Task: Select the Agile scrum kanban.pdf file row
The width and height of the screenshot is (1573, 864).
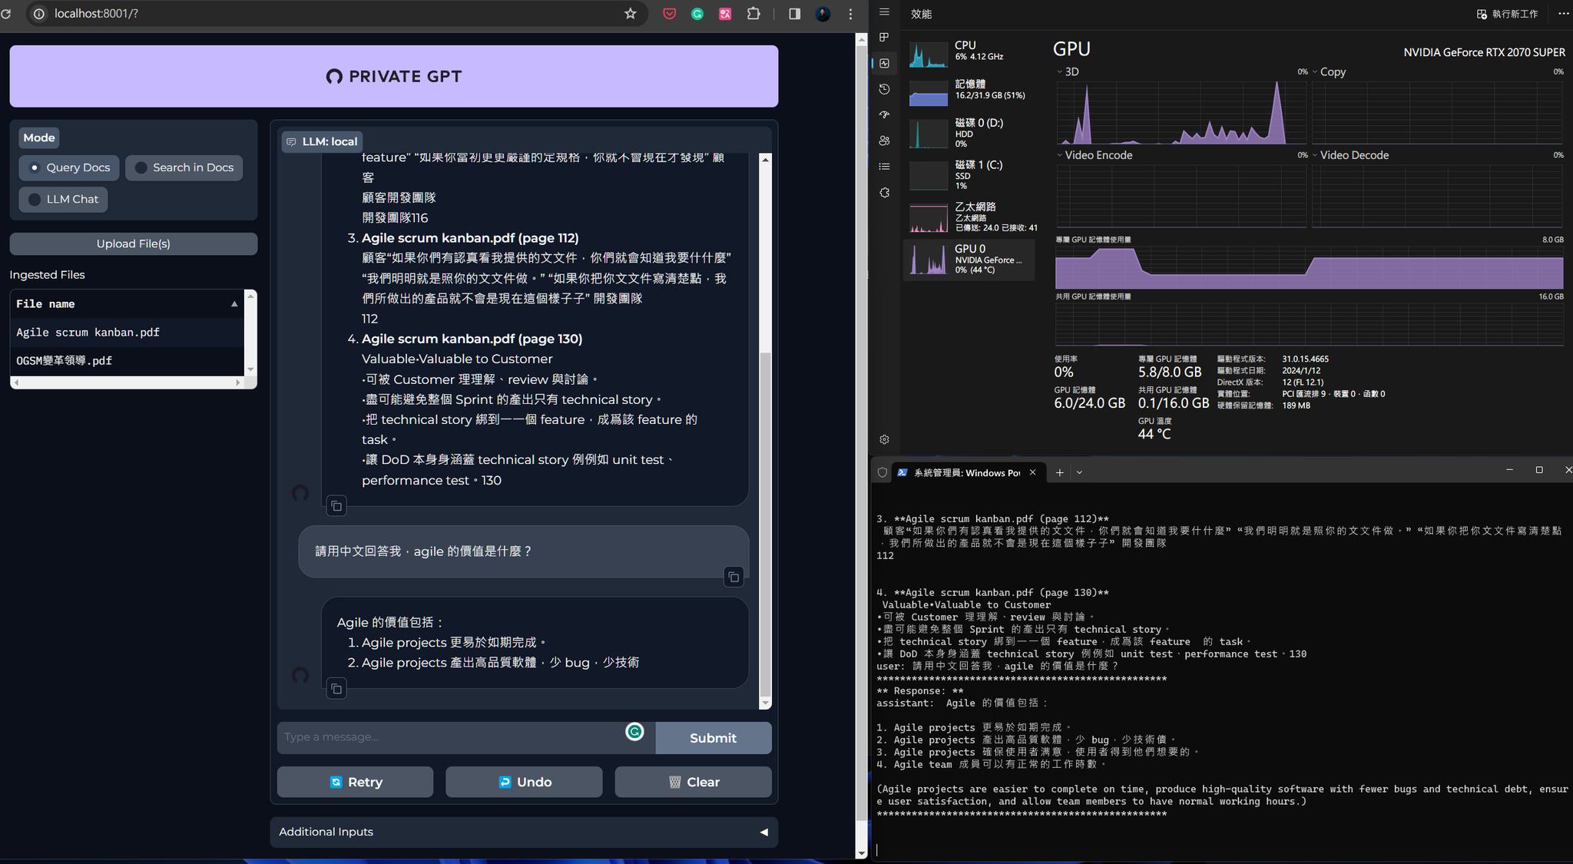Action: click(127, 333)
